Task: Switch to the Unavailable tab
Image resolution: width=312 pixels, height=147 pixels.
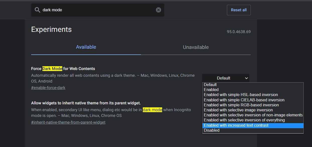Action: click(196, 47)
